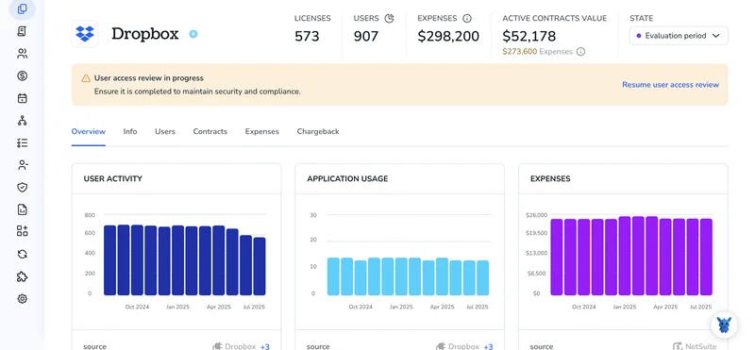
Task: Click the APPLICATION USAGE card title
Action: (x=347, y=178)
